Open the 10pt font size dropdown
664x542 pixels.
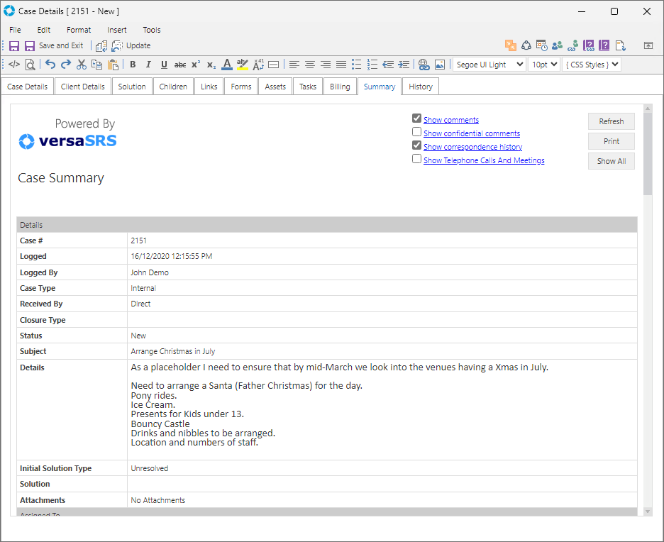(x=543, y=65)
